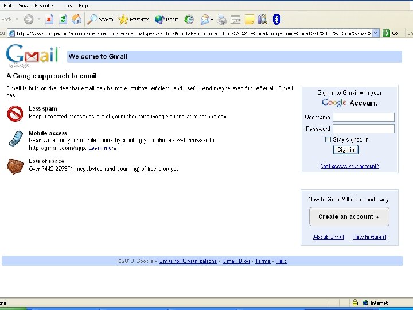413x310 pixels.
Task: Open the Terms footer link
Action: point(263,261)
